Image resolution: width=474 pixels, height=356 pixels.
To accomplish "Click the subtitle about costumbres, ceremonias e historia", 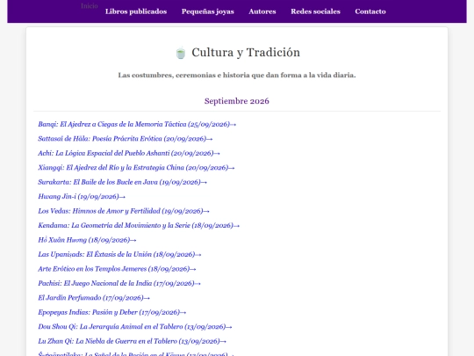I will [x=237, y=75].
